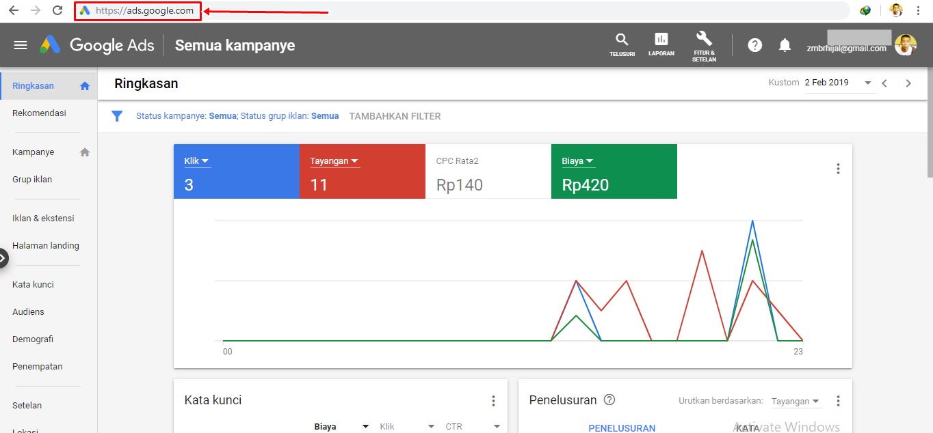933x433 pixels.
Task: Open Fitur & Setelan wrench tool
Action: pos(704,46)
